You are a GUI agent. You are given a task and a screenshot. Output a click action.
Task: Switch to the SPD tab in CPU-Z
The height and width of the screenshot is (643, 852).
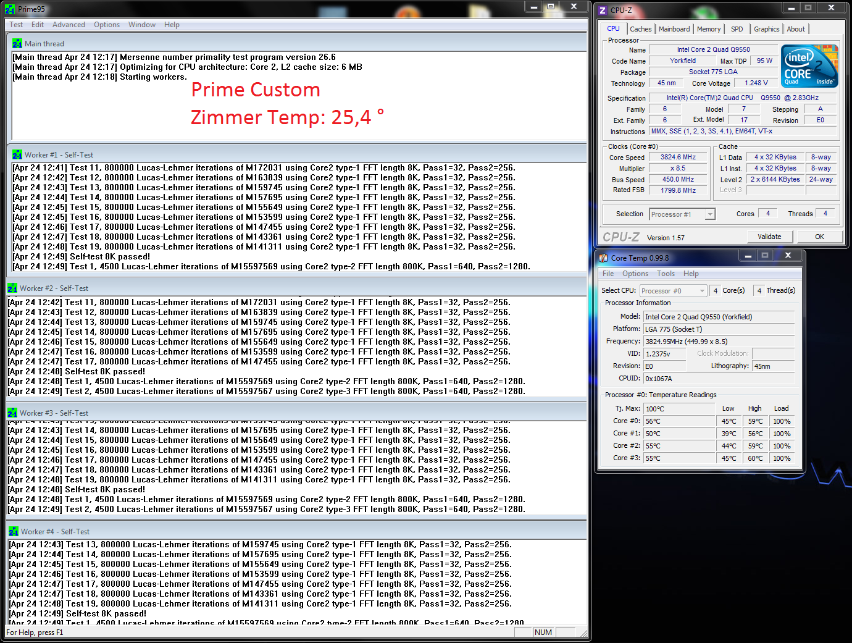tap(737, 29)
